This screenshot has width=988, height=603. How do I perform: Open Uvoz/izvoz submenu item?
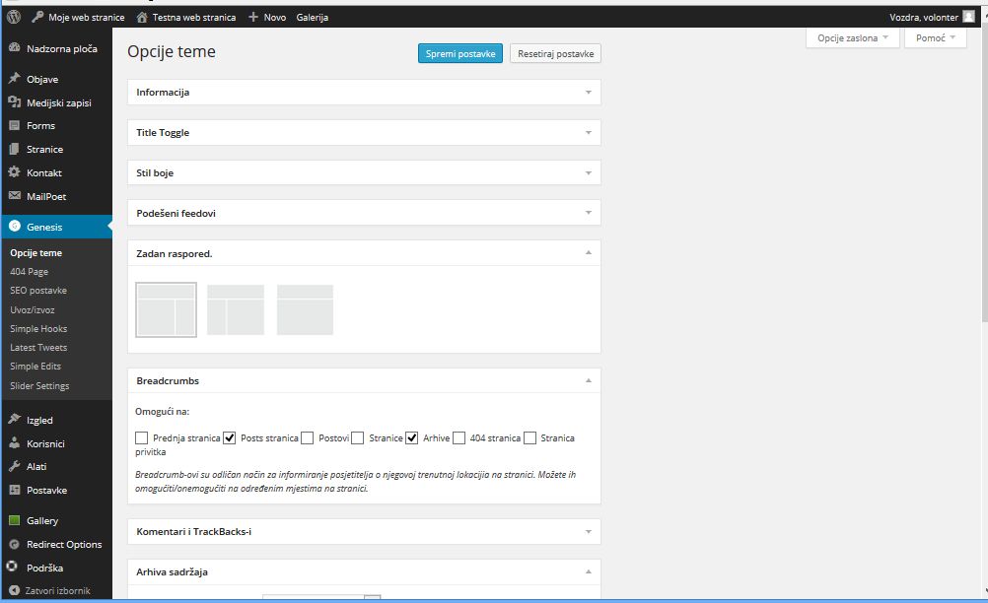[33, 309]
